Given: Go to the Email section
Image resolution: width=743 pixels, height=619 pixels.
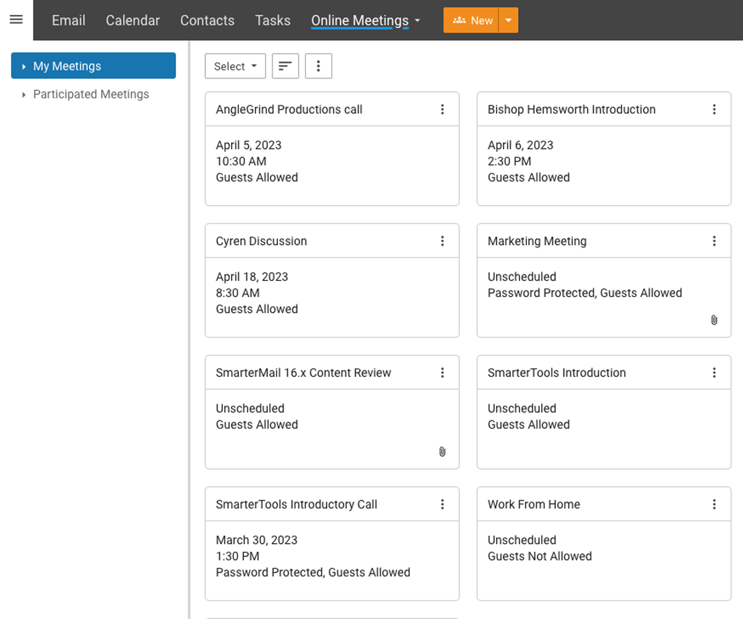Looking at the screenshot, I should (x=69, y=20).
